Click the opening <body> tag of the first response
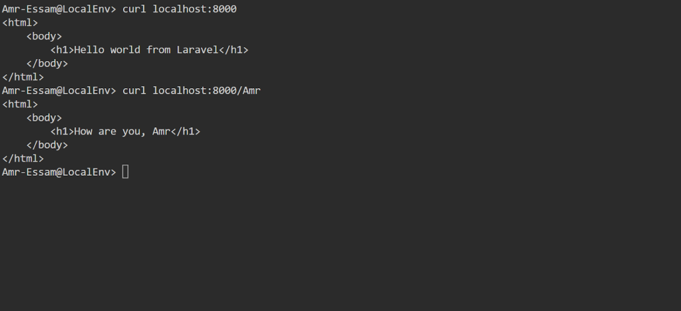 coord(44,36)
